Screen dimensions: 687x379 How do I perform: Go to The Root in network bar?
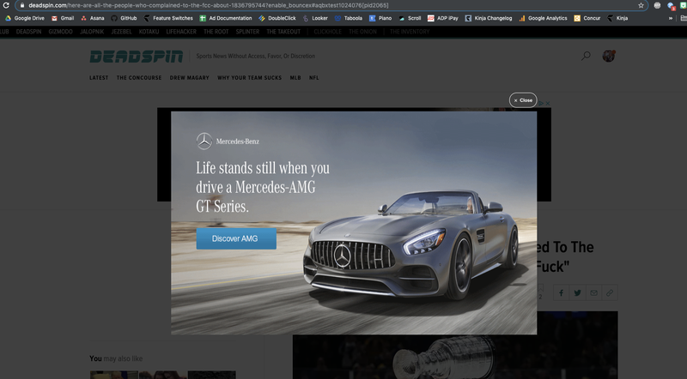pos(216,32)
